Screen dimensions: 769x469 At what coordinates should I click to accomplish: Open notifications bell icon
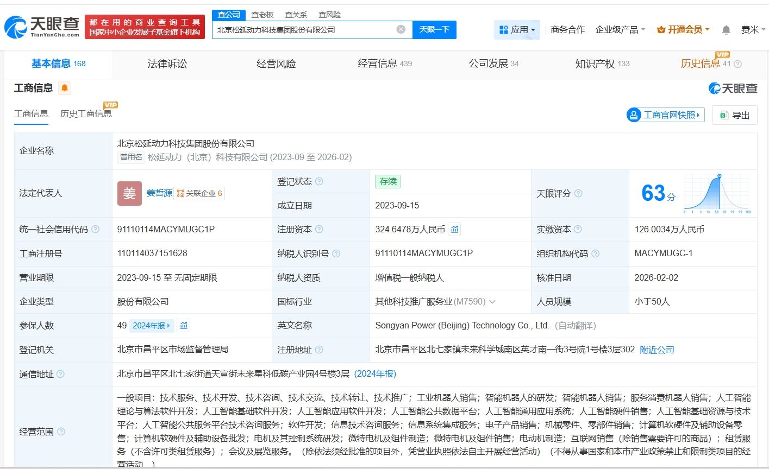tap(726, 30)
